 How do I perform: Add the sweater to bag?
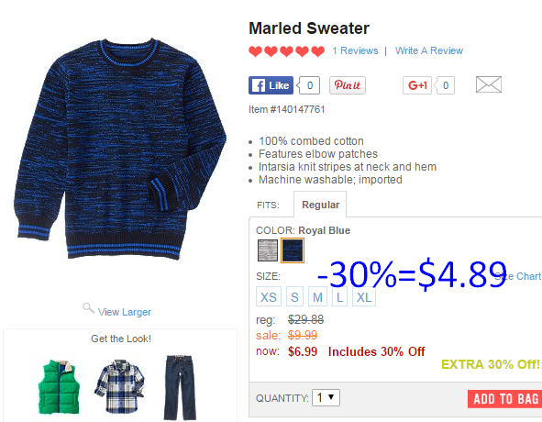(504, 399)
